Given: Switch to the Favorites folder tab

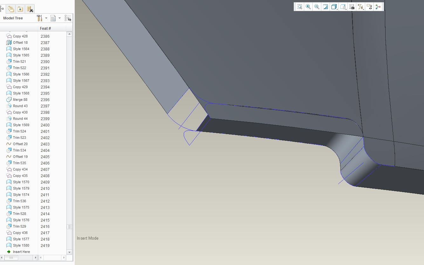Looking at the screenshot, I should coord(20,9).
